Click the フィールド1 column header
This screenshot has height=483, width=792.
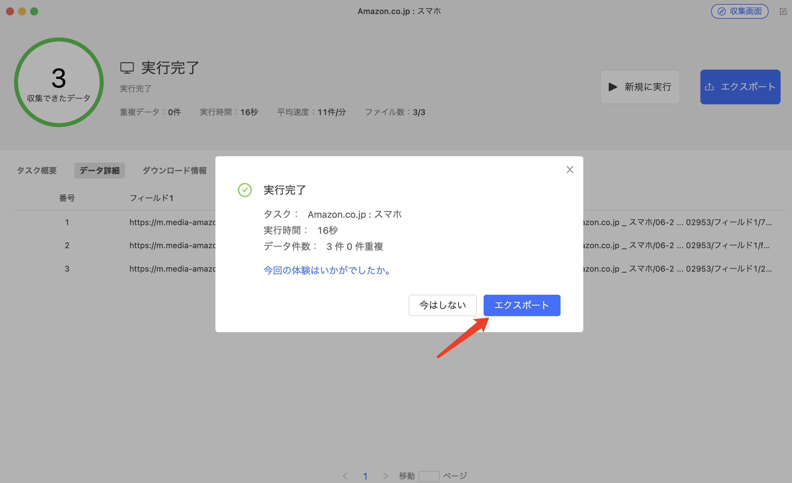(151, 198)
